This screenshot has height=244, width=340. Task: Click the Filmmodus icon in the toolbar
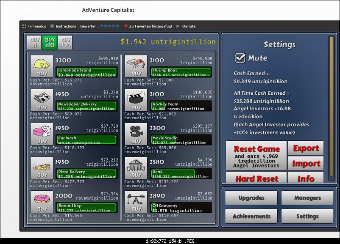pyautogui.click(x=25, y=26)
